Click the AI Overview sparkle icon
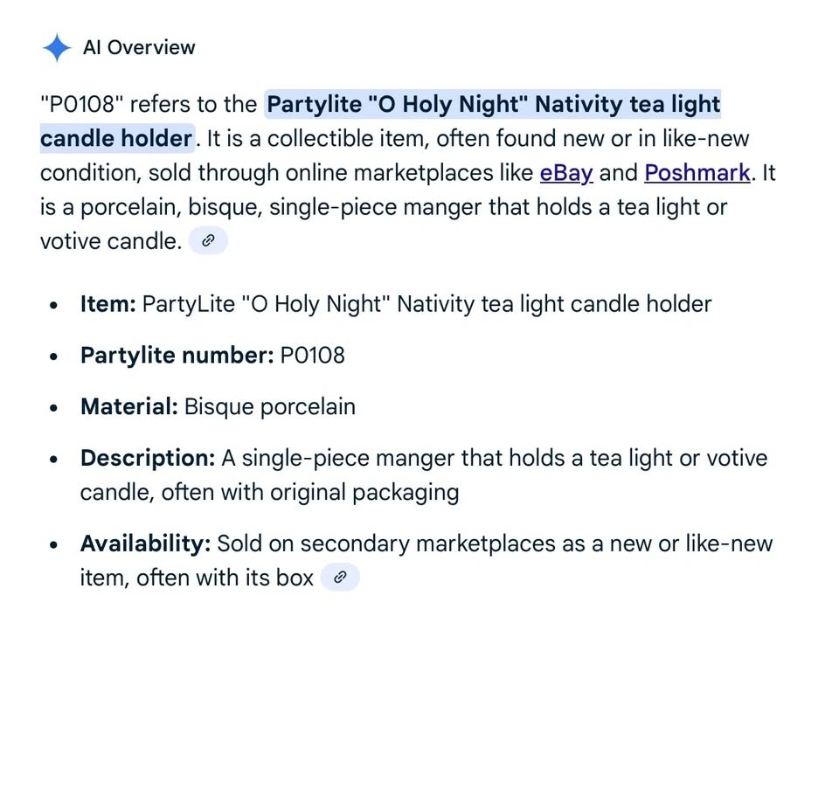This screenshot has width=839, height=803. click(x=57, y=47)
